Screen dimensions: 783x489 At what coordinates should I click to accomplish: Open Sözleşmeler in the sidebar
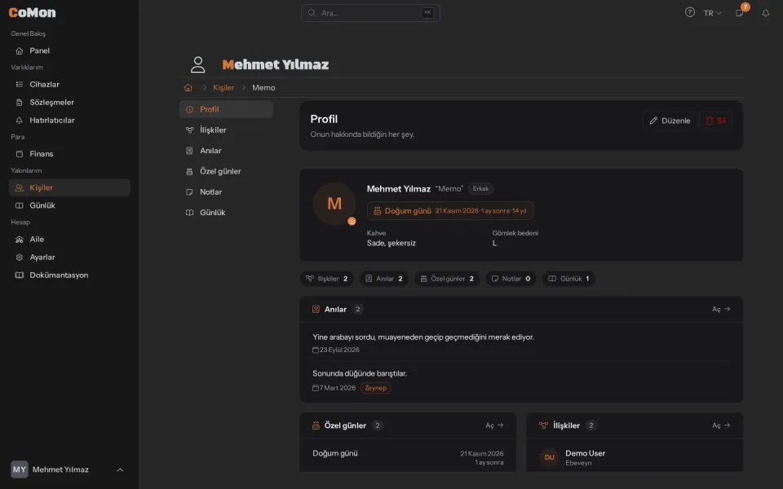tap(69, 103)
